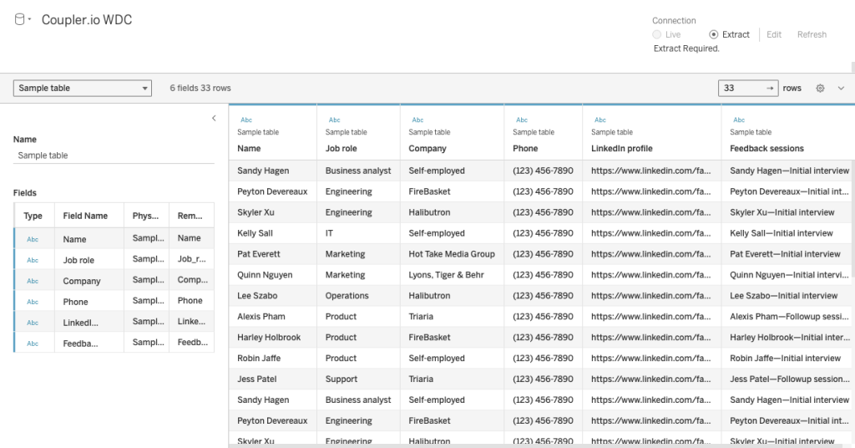The height and width of the screenshot is (448, 855).
Task: Click the Name column header in data grid
Action: tap(249, 149)
